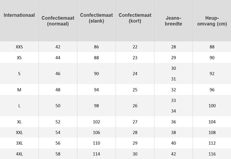The image size is (231, 159).
Task: Select the XL size row label
Action: tap(19, 122)
